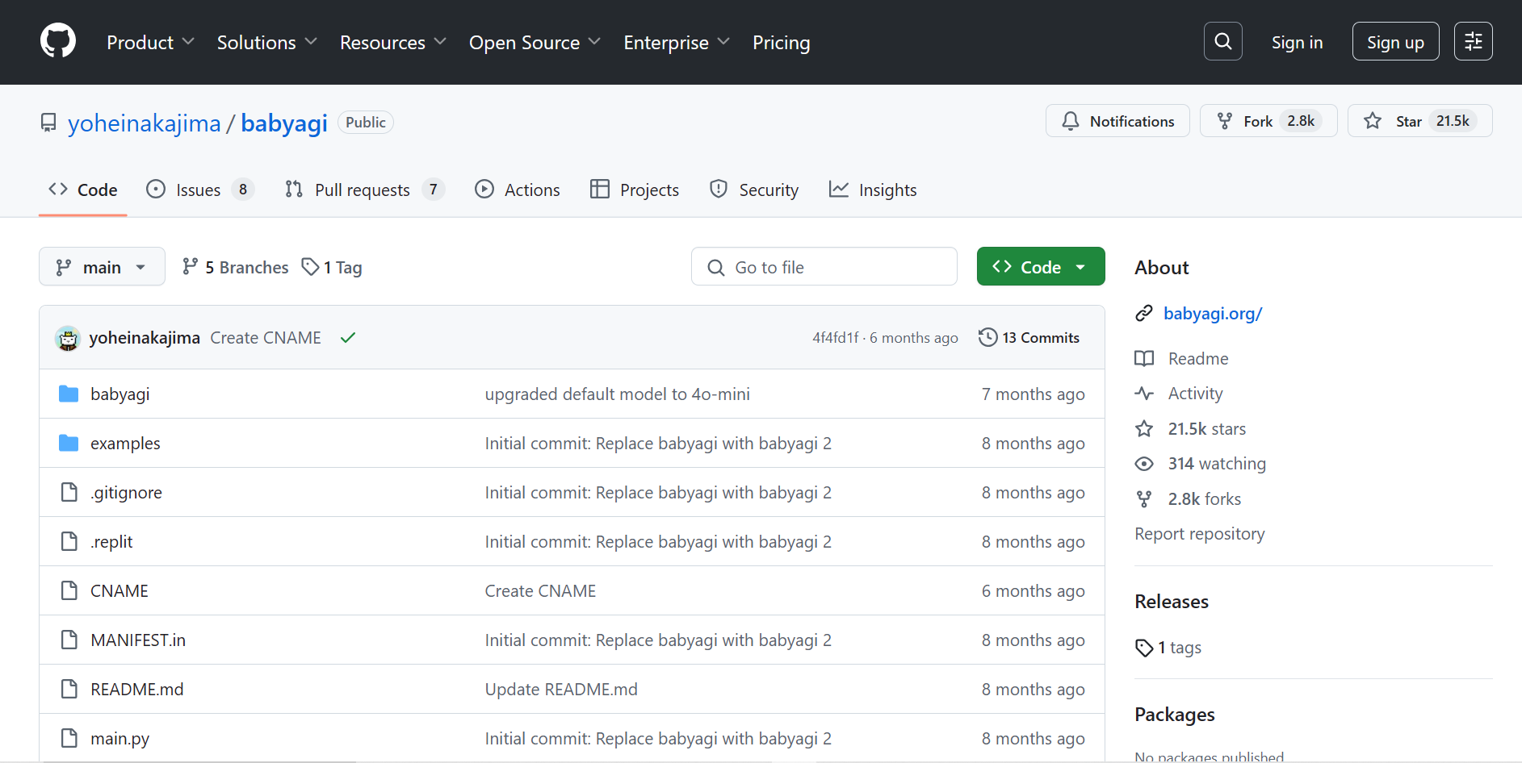Open the appearance settings sliders icon
This screenshot has height=763, width=1522.
[x=1474, y=41]
